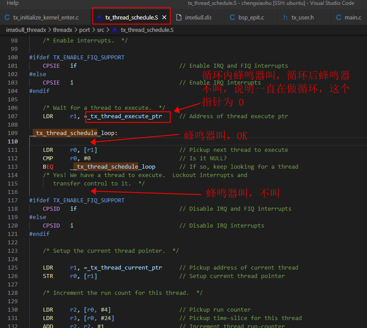Click threadx breadcrumb segment
The width and height of the screenshot is (367, 328).
coord(62,30)
